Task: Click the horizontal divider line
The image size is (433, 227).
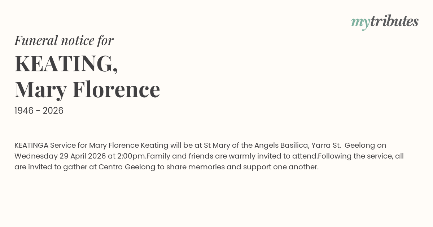Action: pos(216,128)
